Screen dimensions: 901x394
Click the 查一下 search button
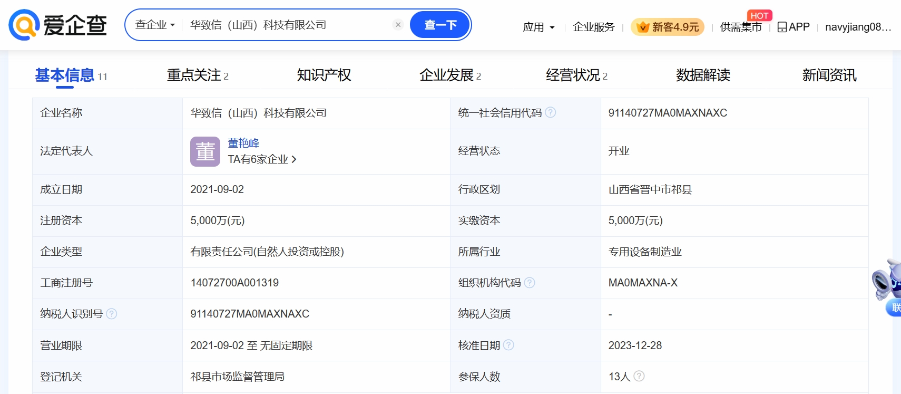click(x=440, y=25)
